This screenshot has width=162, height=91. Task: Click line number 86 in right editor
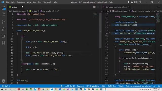click(106, 75)
